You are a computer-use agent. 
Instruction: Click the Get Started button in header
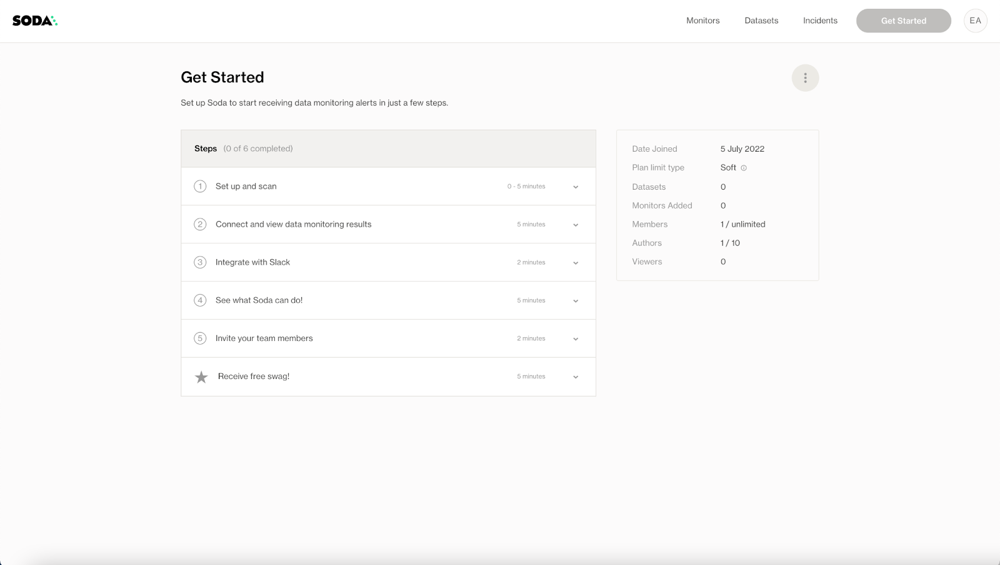[904, 21]
